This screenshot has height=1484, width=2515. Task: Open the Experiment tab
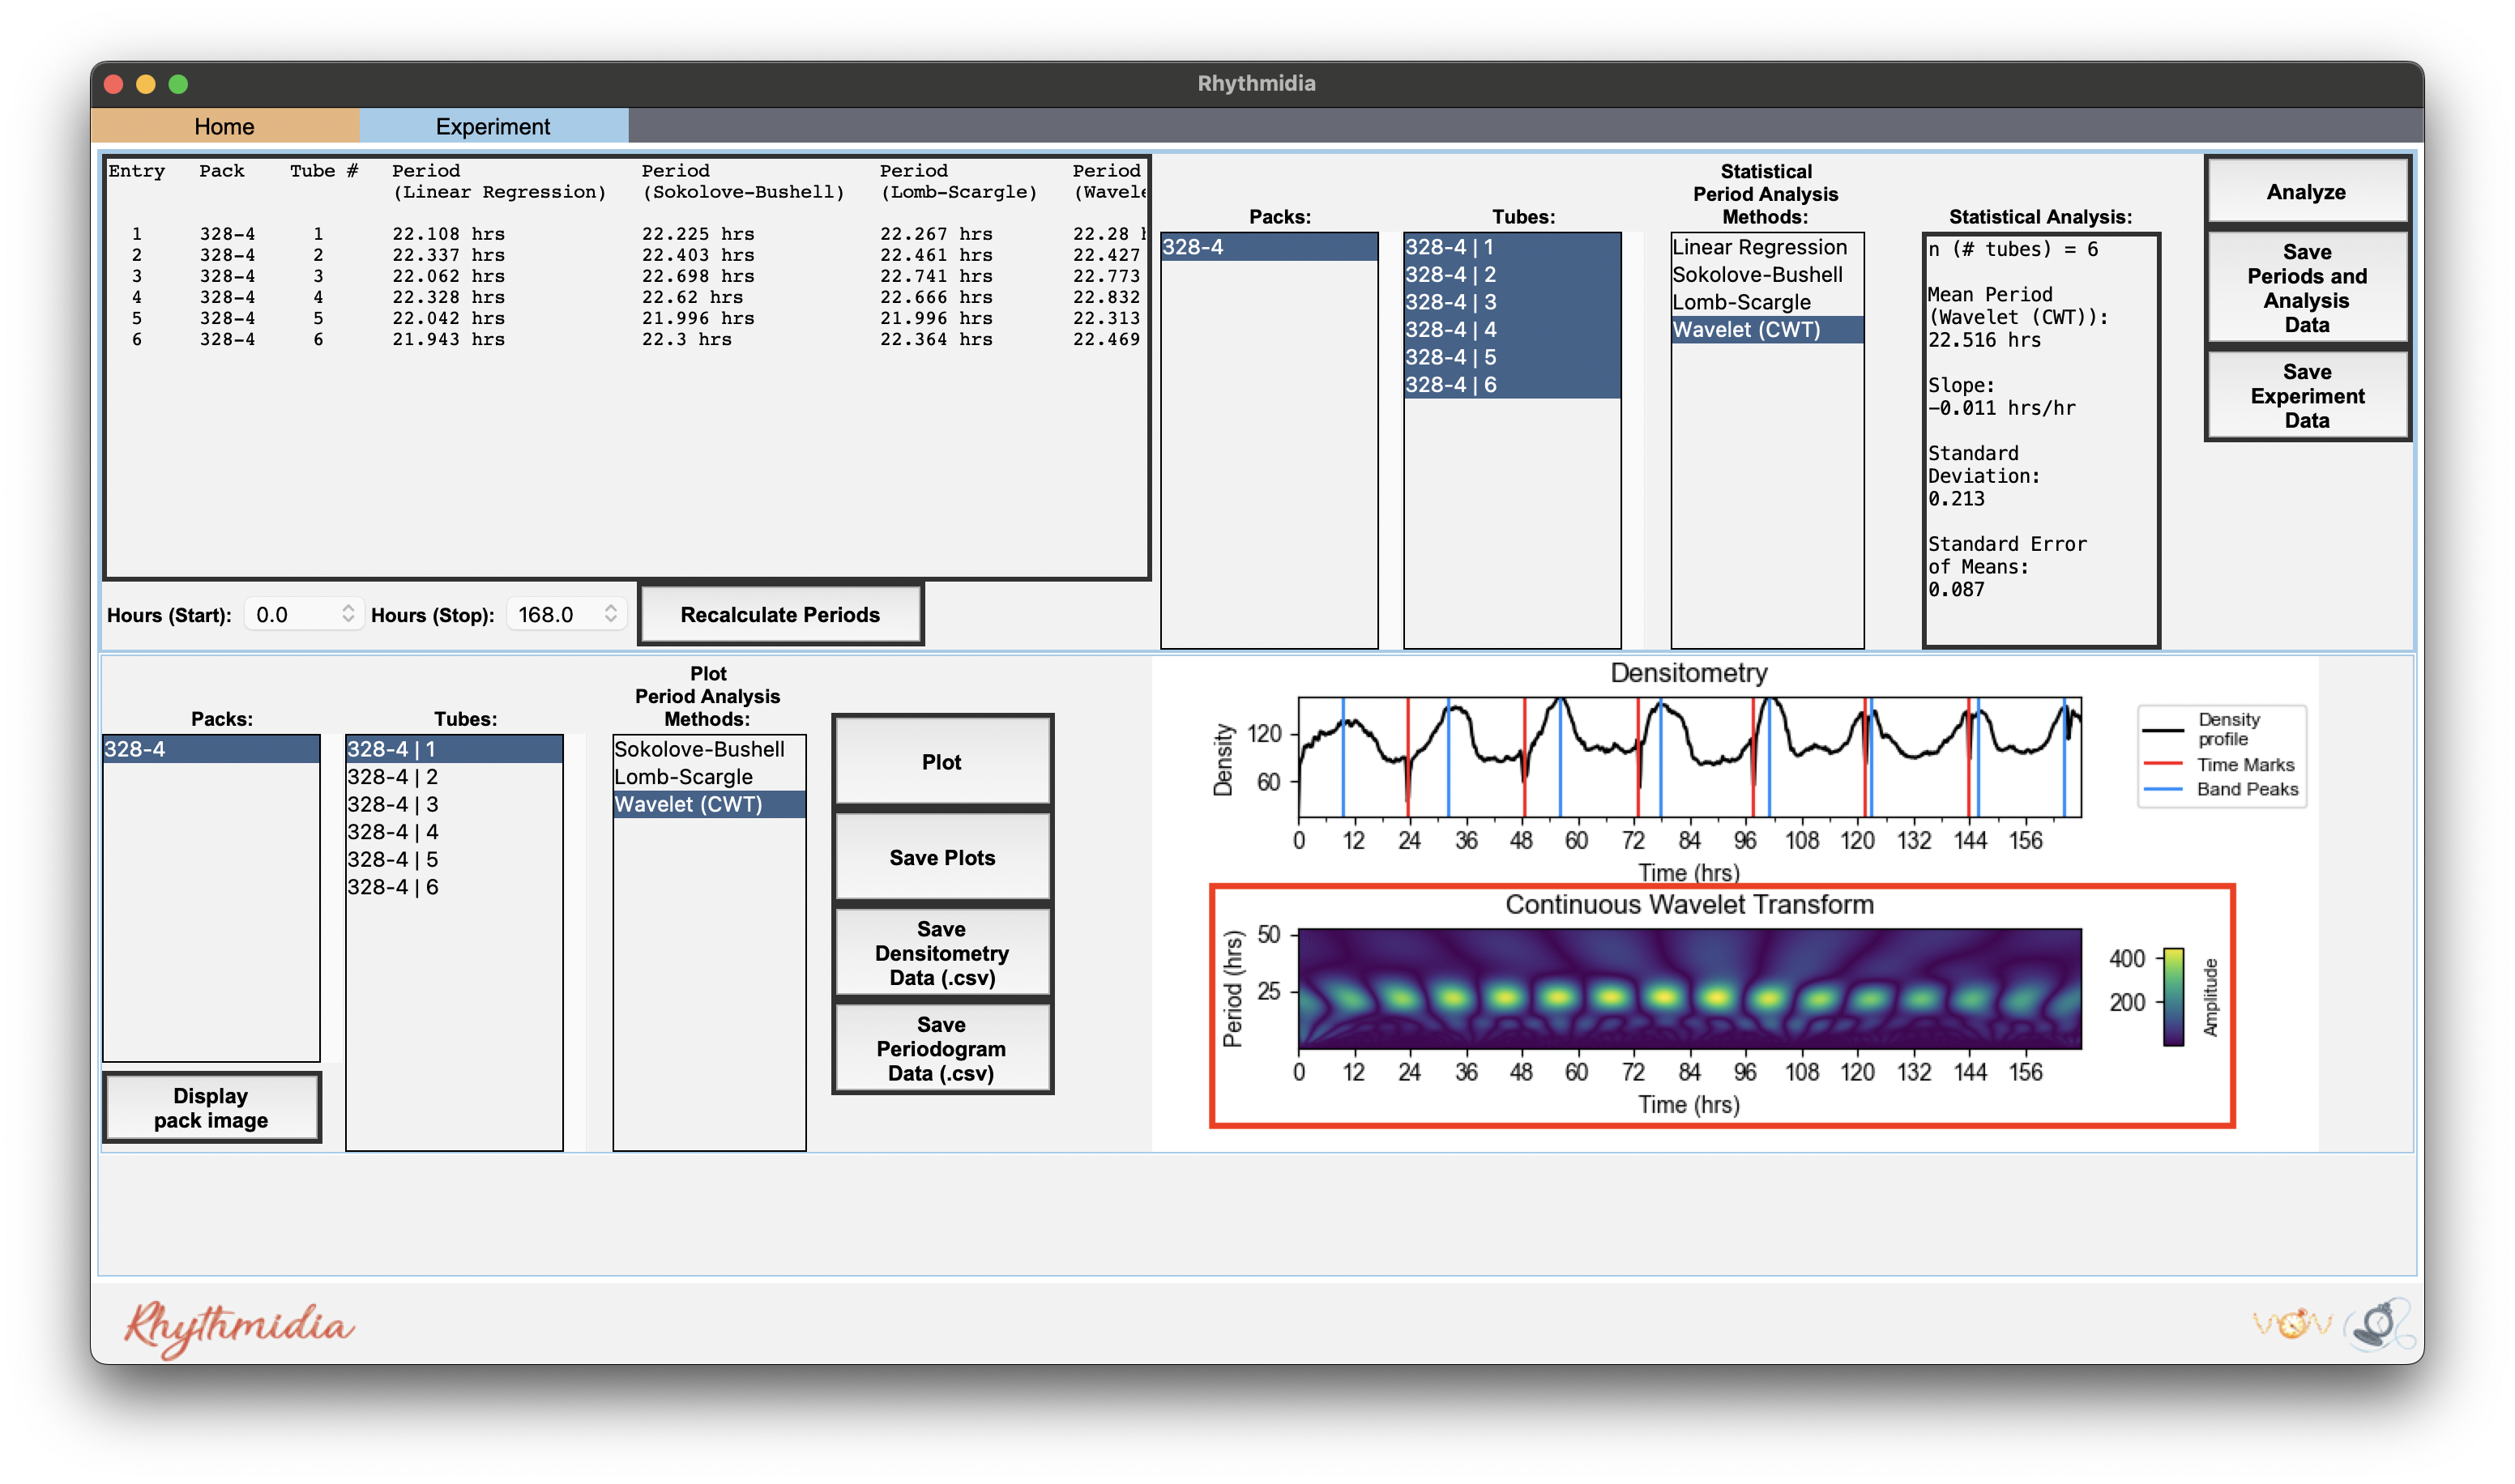pyautogui.click(x=493, y=126)
